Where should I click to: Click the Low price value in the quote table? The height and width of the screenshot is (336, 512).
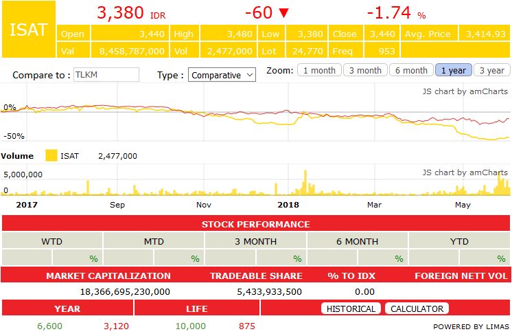(x=306, y=34)
